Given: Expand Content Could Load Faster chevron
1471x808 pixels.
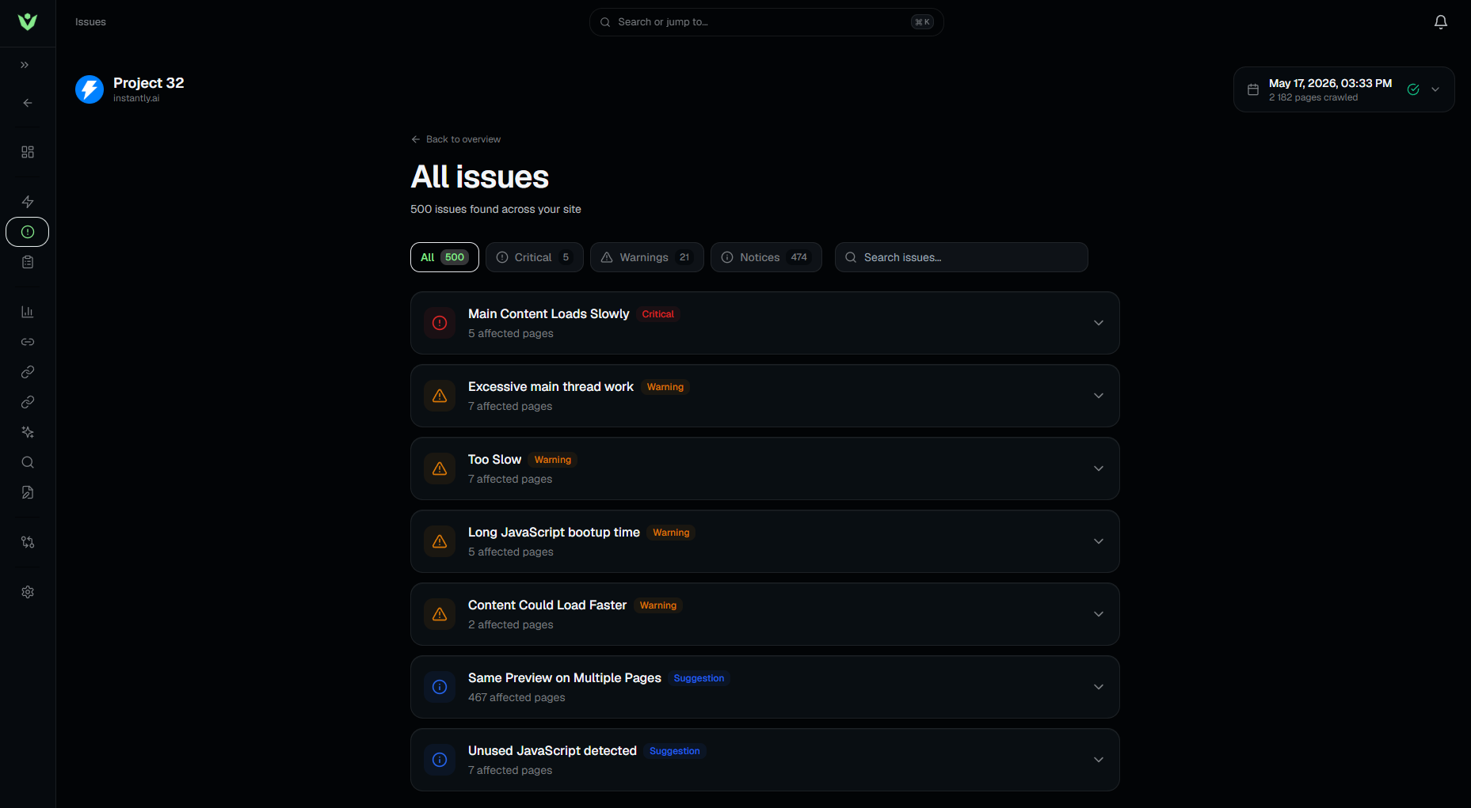Looking at the screenshot, I should point(1099,614).
